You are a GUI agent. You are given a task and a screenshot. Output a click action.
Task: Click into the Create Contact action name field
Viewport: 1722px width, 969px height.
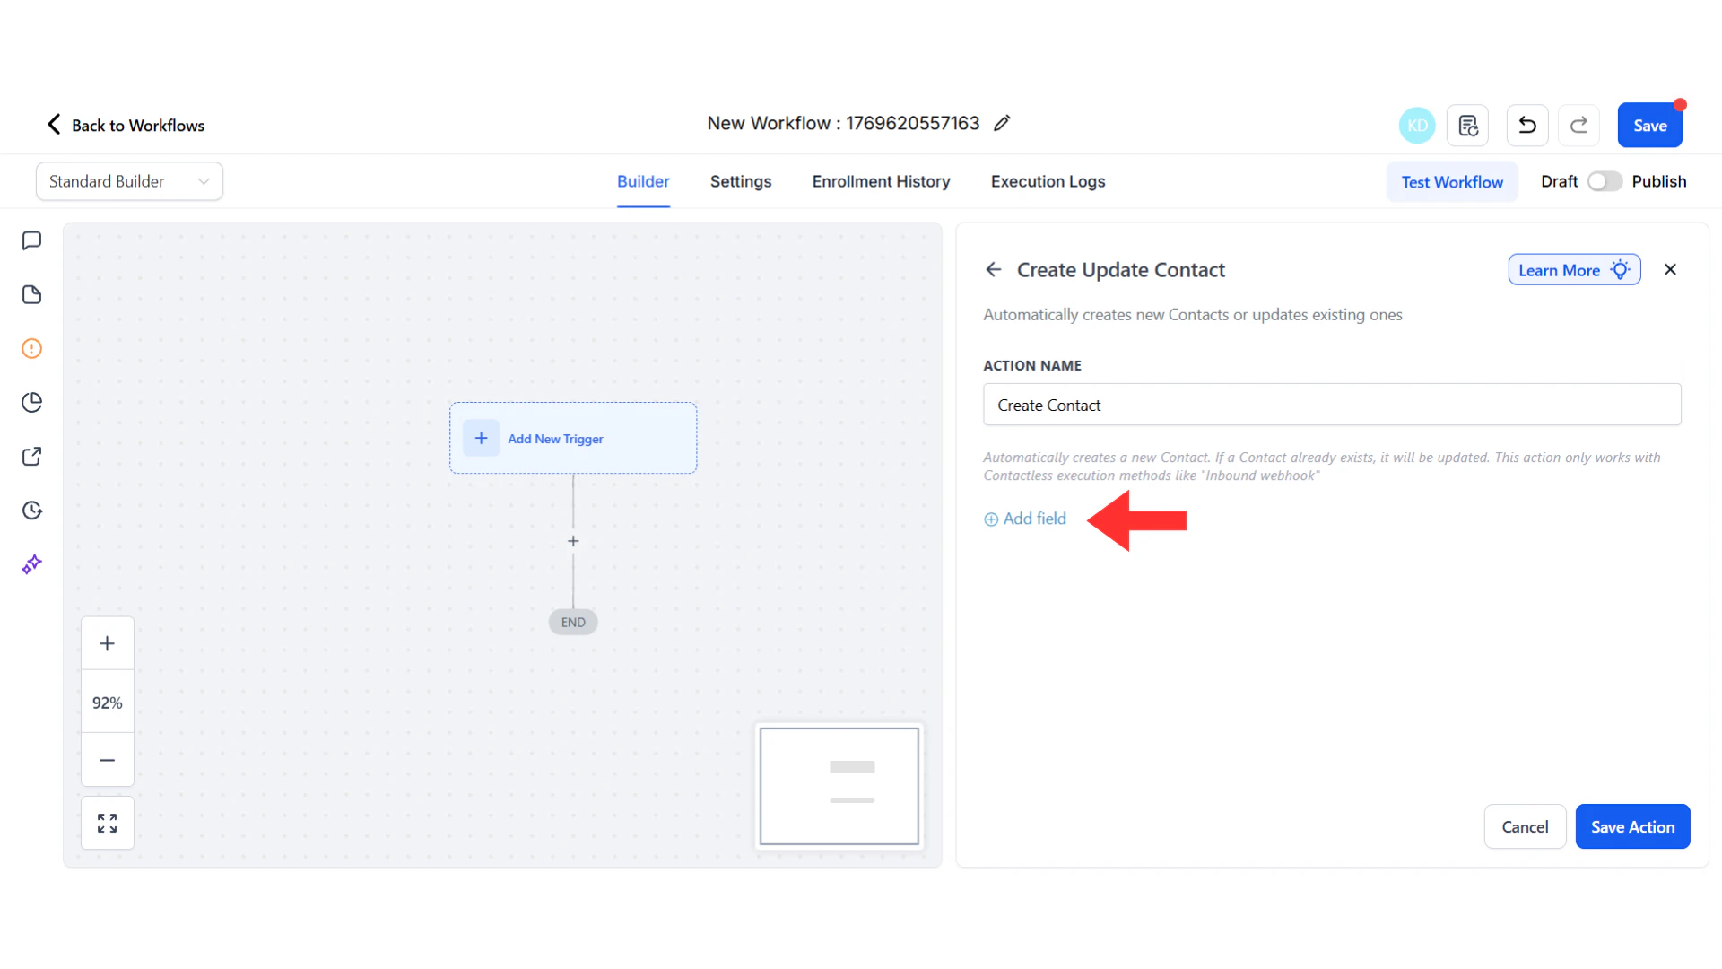[x=1331, y=405]
